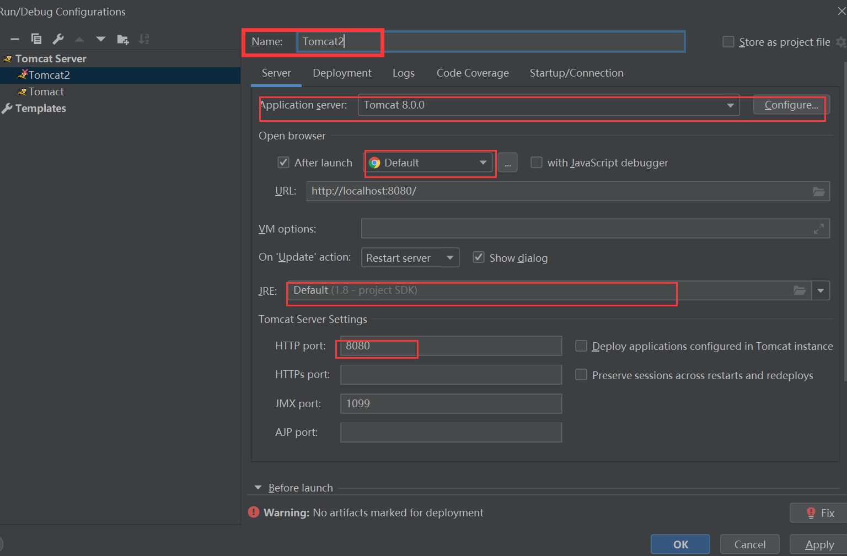Image resolution: width=847 pixels, height=556 pixels.
Task: Toggle Store as project file checkbox
Action: tap(728, 42)
